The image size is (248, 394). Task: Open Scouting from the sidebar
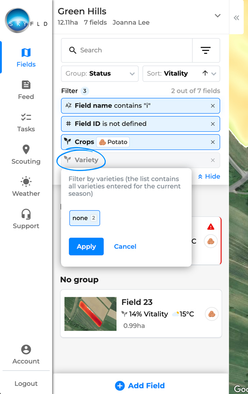(26, 155)
